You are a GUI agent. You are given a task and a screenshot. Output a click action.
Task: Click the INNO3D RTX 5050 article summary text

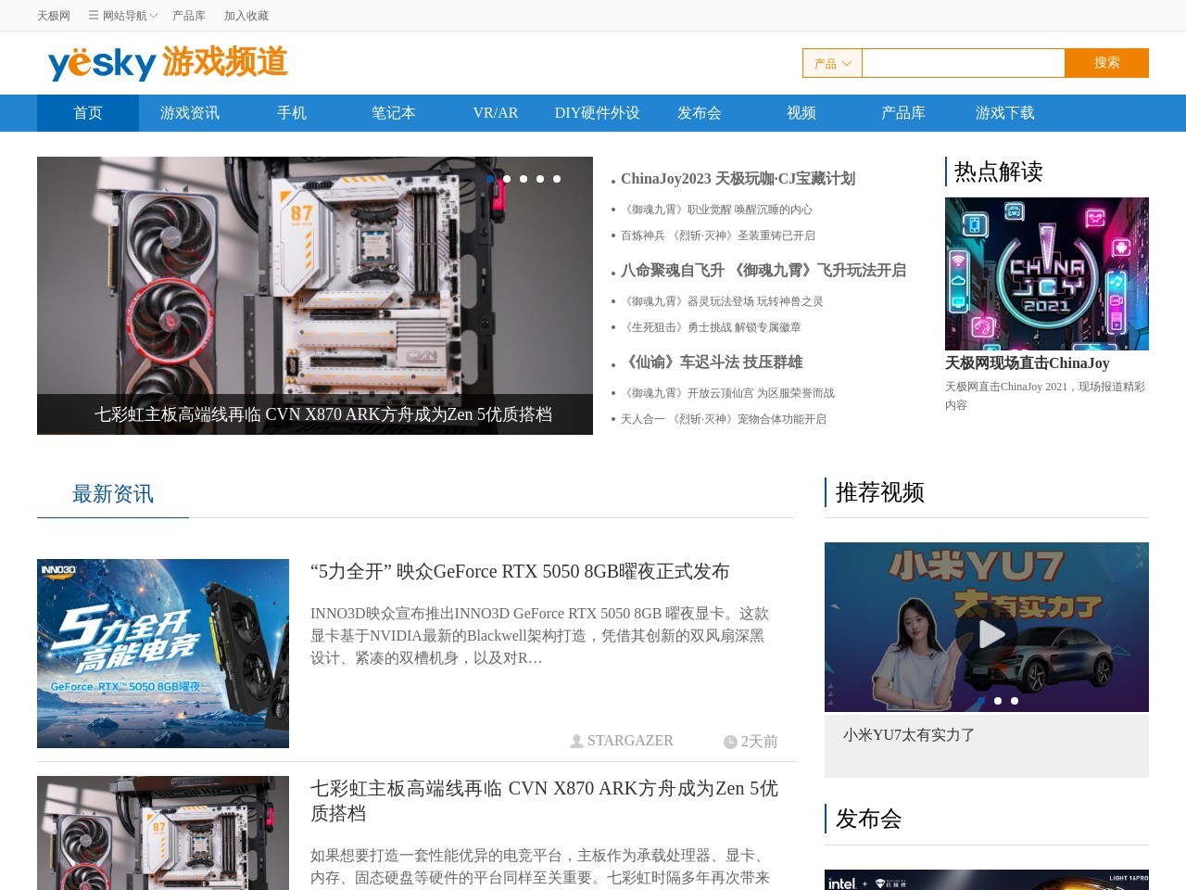[540, 636]
